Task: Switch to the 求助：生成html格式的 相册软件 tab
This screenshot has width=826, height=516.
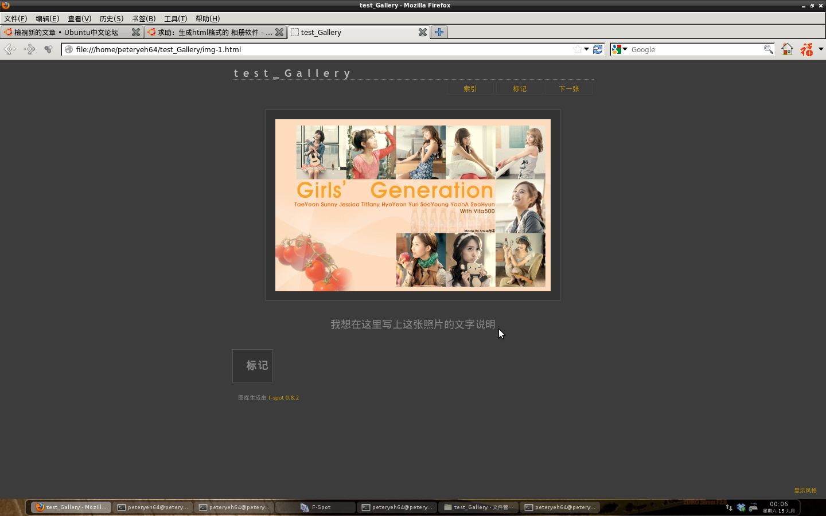Action: [x=215, y=32]
